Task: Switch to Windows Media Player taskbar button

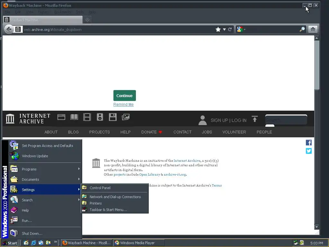Action: coord(139,243)
